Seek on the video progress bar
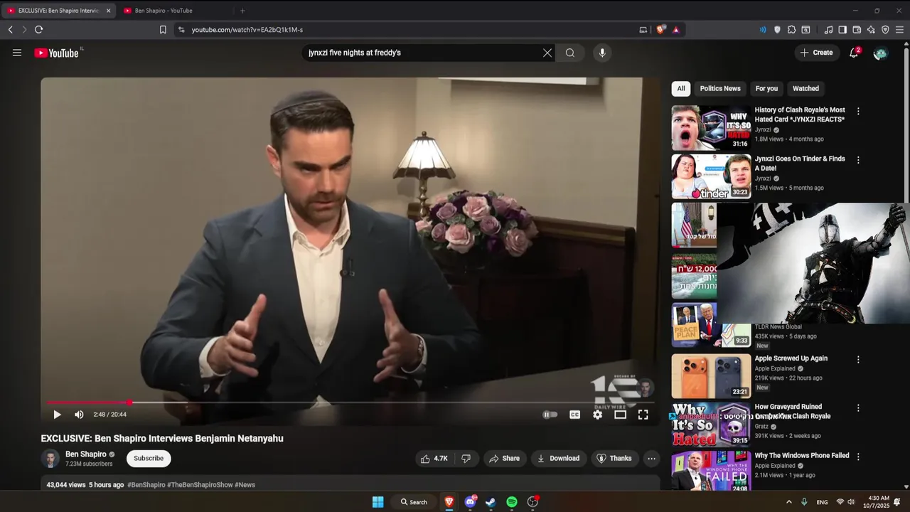The image size is (910, 512). 350,402
